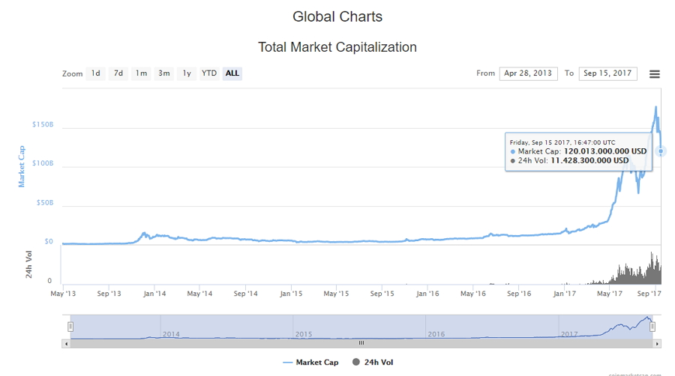The width and height of the screenshot is (675, 376).
Task: Click the Total Market Capitalization title
Action: pyautogui.click(x=337, y=47)
